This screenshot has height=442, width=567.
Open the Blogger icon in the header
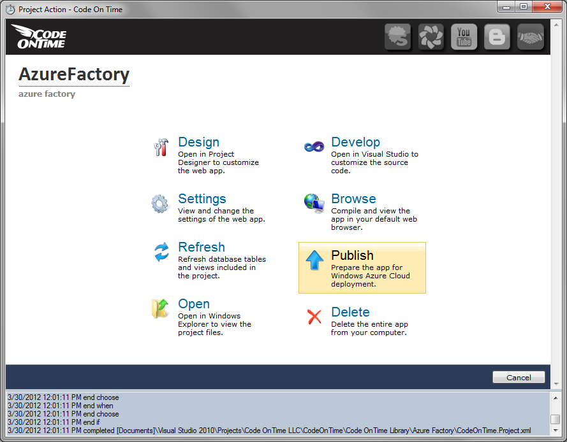click(x=497, y=37)
